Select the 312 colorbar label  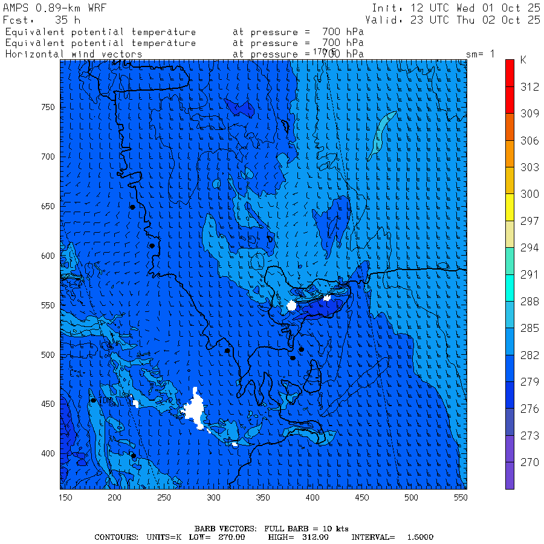pos(529,86)
